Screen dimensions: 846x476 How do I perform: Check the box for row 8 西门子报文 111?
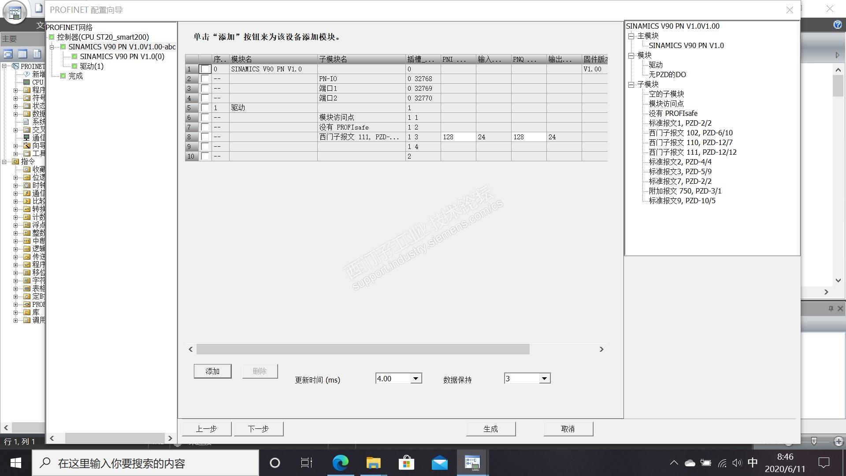pos(205,137)
